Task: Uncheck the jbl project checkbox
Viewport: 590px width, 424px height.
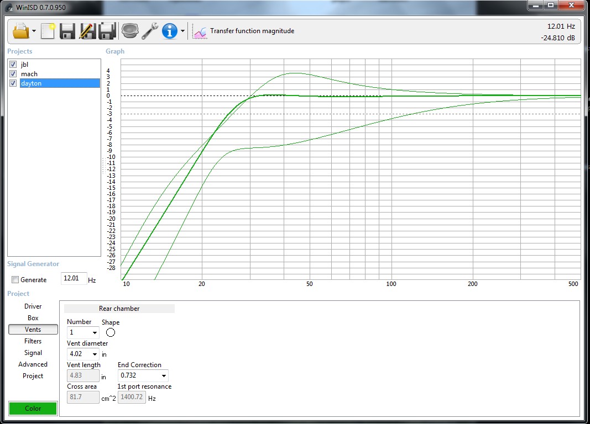Action: (13, 64)
